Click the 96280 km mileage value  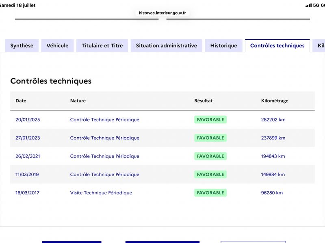[272, 193]
